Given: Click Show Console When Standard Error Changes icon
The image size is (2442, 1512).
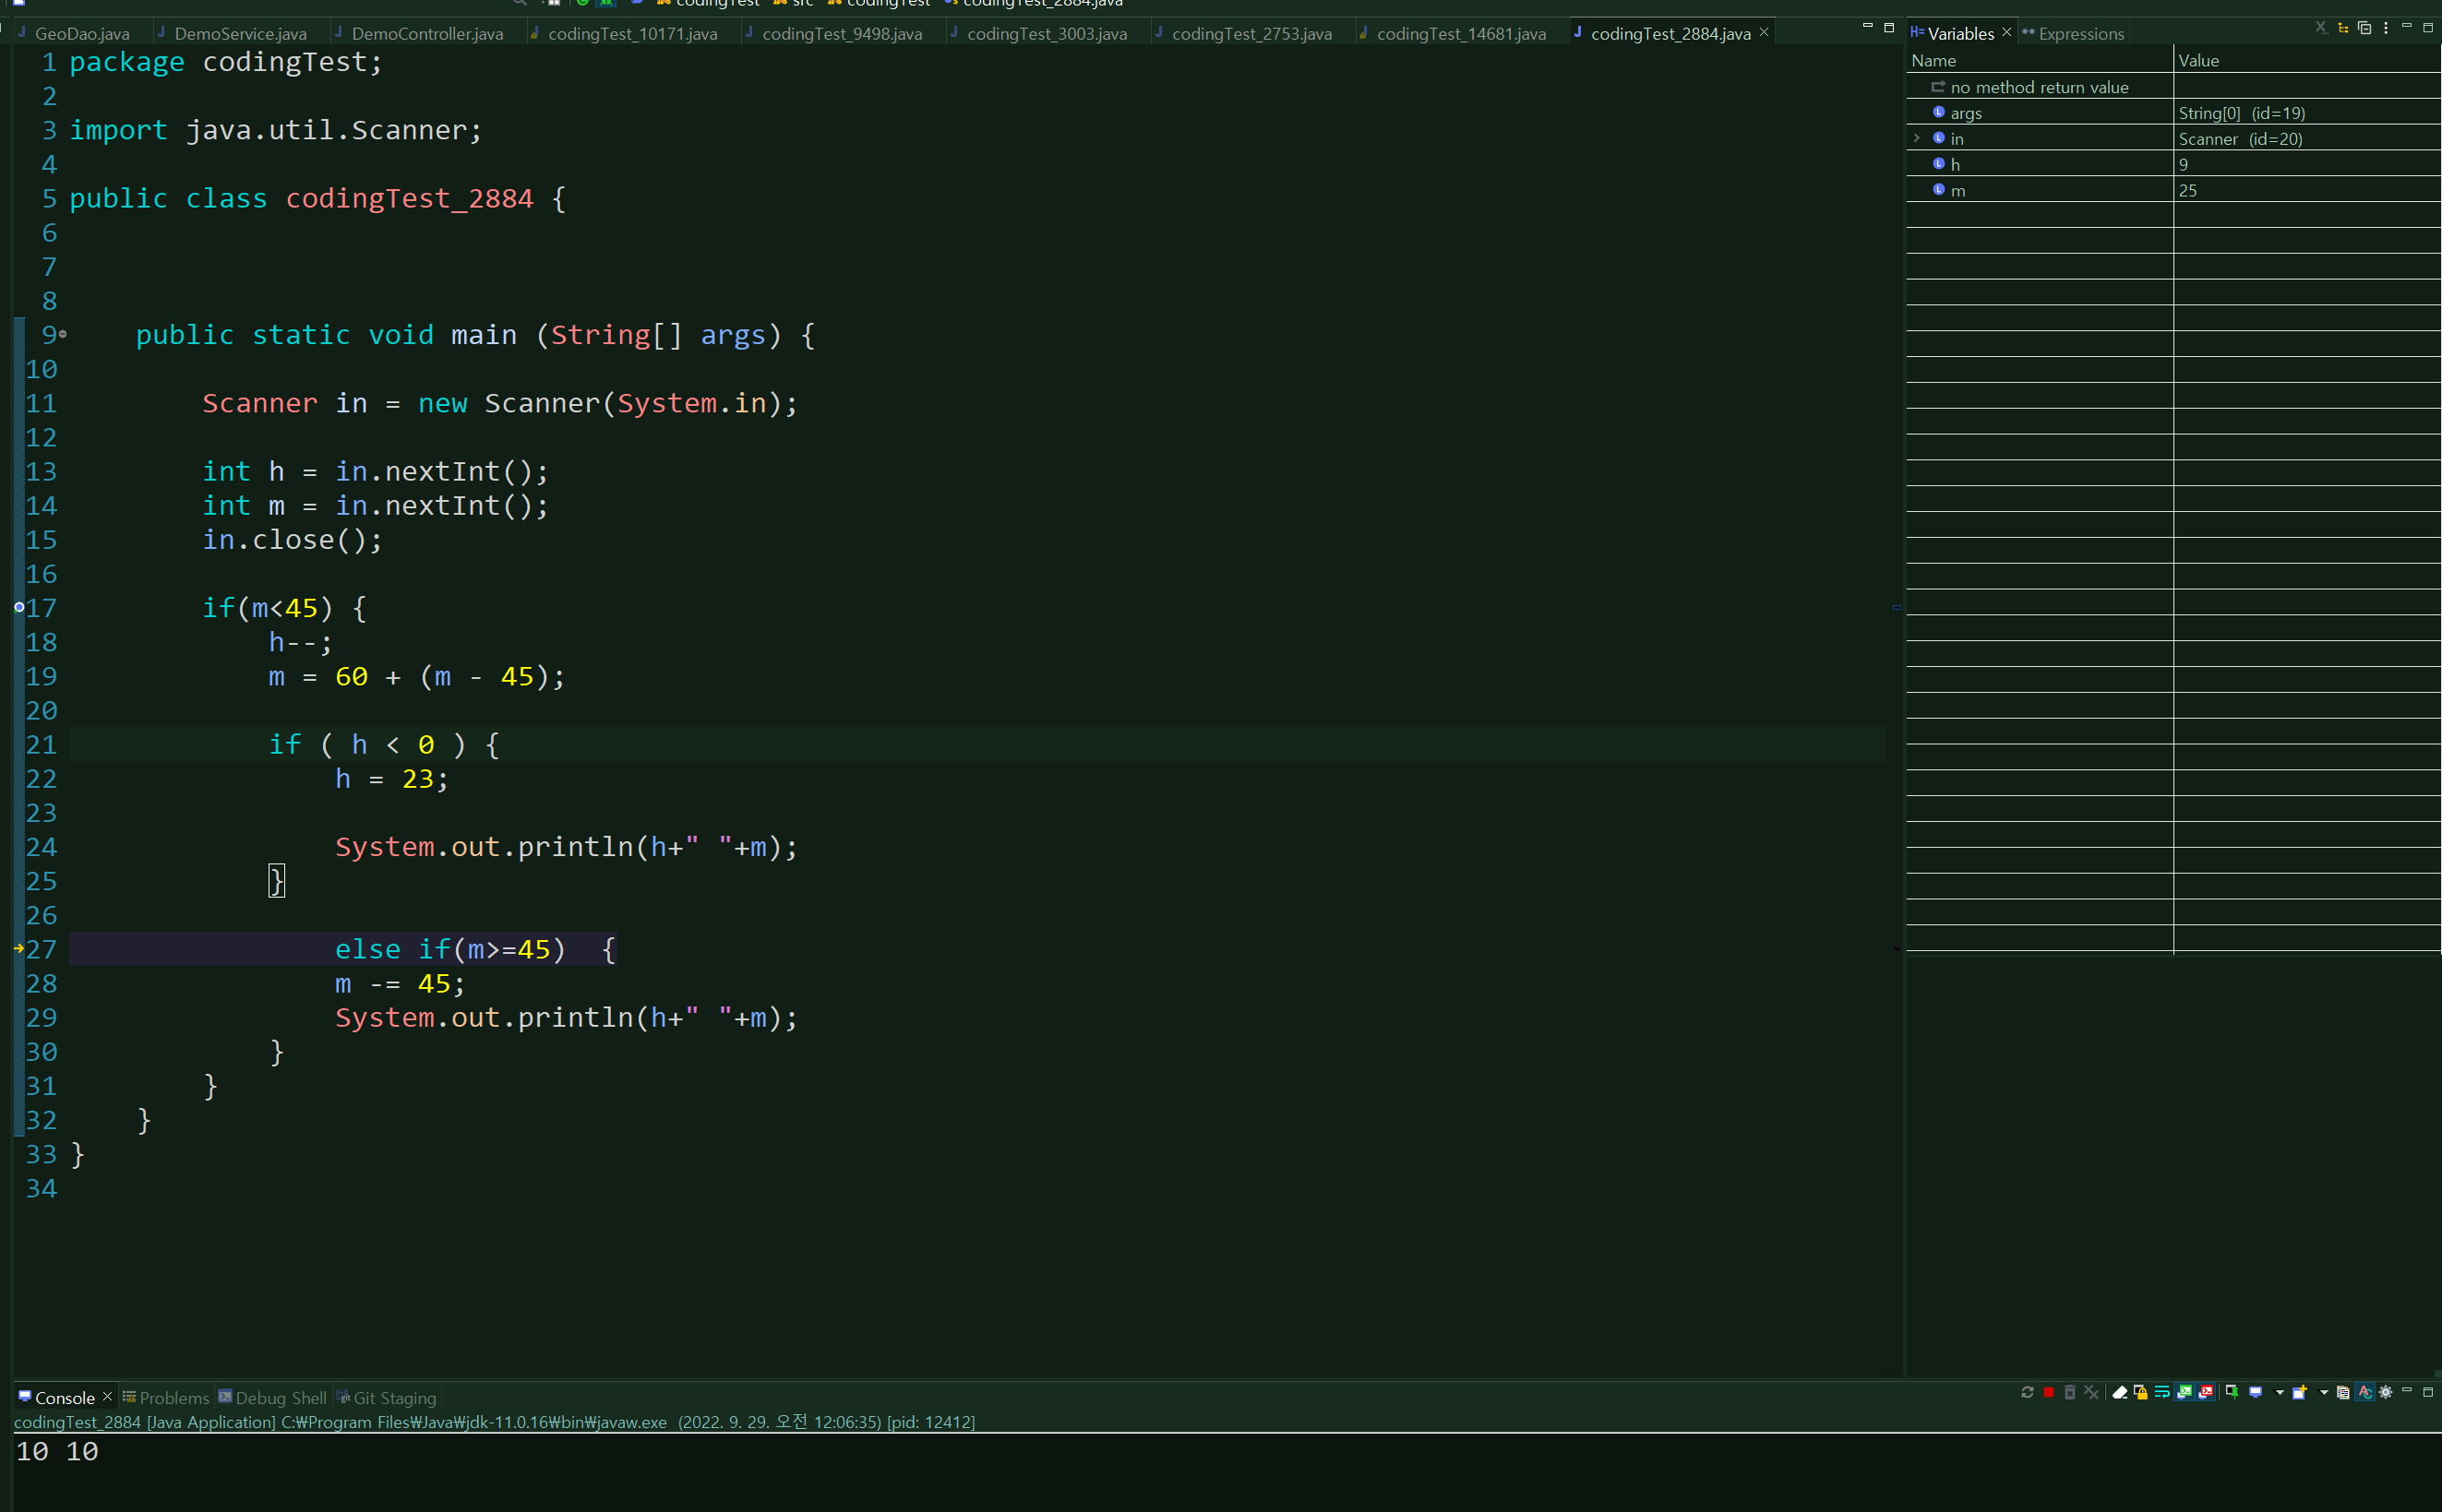Looking at the screenshot, I should (2206, 1393).
